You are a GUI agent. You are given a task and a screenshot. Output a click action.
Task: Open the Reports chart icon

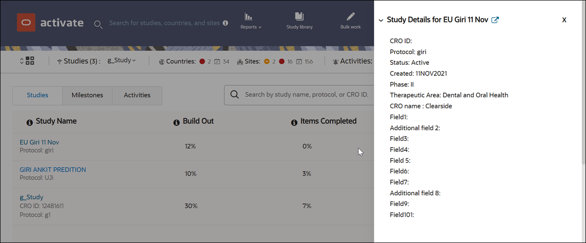point(249,17)
